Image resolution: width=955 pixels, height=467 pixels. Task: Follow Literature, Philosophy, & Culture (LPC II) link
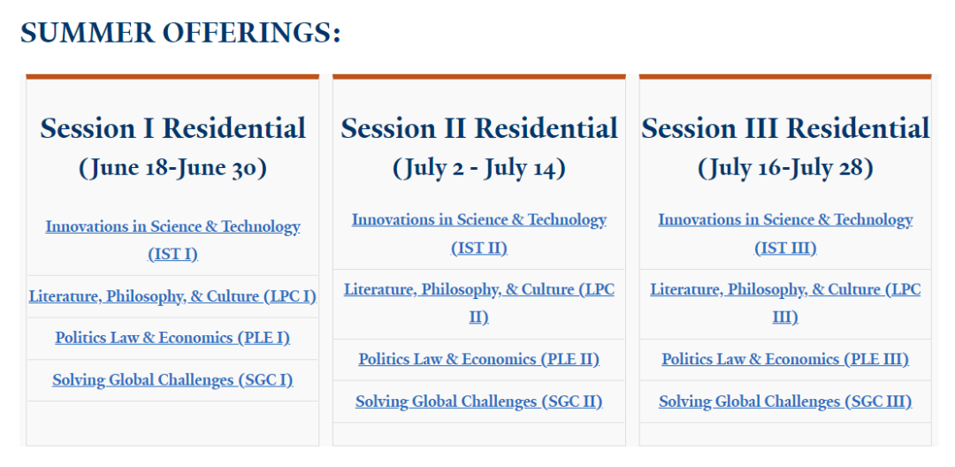tap(479, 290)
